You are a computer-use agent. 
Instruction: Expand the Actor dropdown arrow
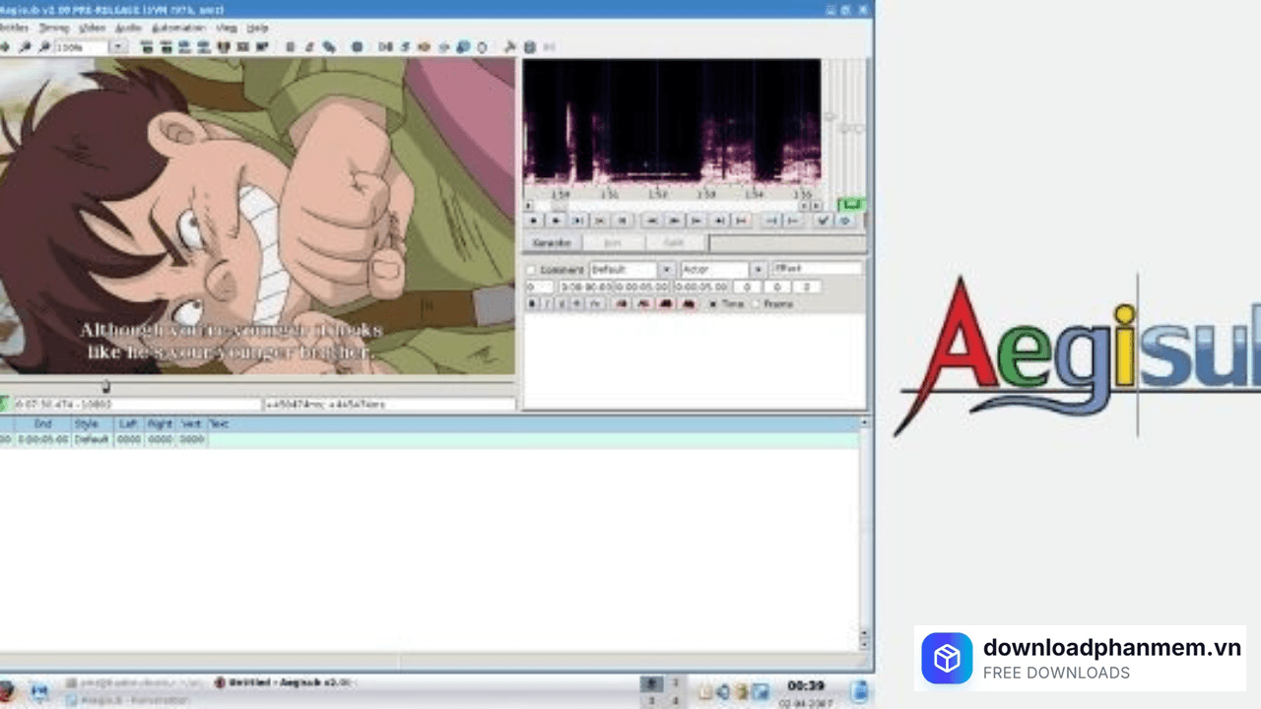pos(759,270)
